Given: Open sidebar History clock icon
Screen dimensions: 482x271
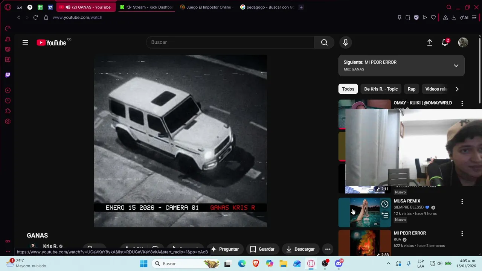Looking at the screenshot, I should [8, 101].
